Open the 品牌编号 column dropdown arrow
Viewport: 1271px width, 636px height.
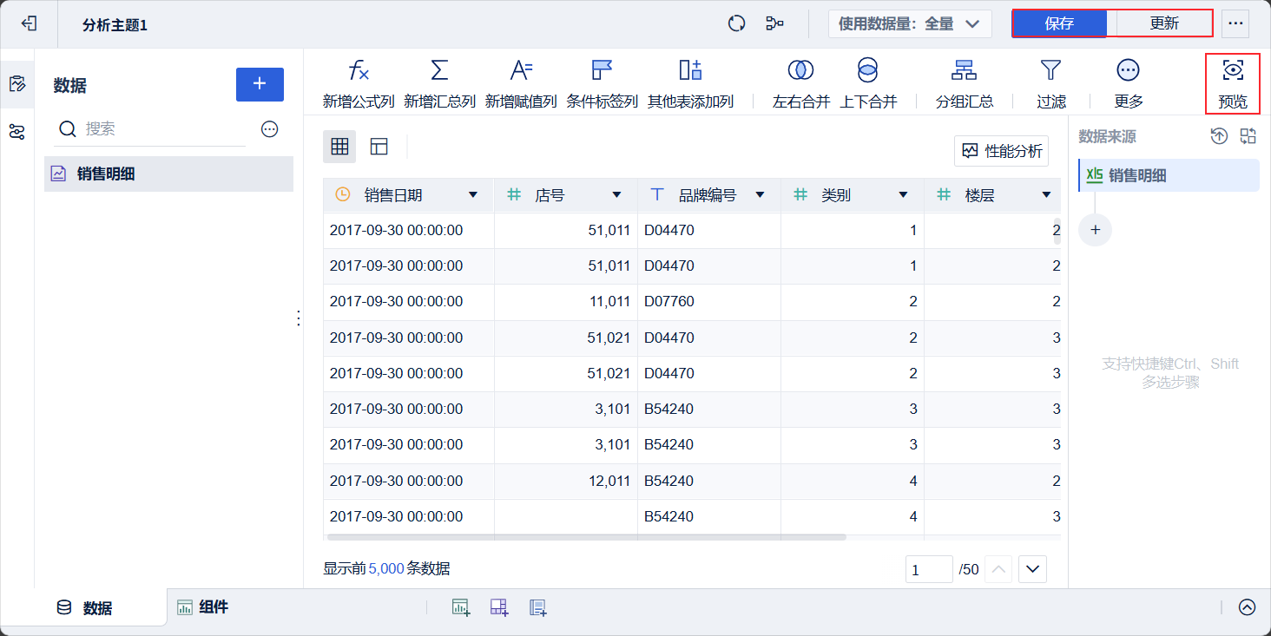(x=760, y=195)
